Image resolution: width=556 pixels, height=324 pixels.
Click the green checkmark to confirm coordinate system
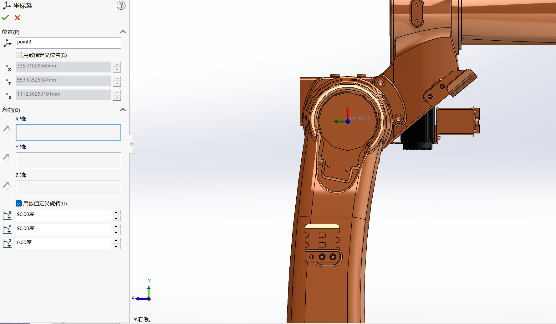pyautogui.click(x=5, y=18)
